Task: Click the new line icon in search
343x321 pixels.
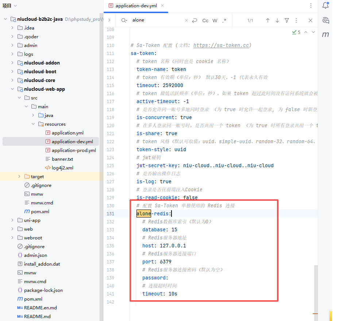Action: point(194,20)
